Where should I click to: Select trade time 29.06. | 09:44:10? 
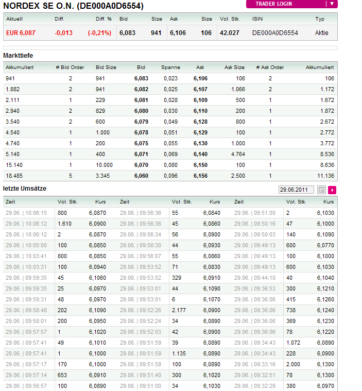(x=255, y=278)
